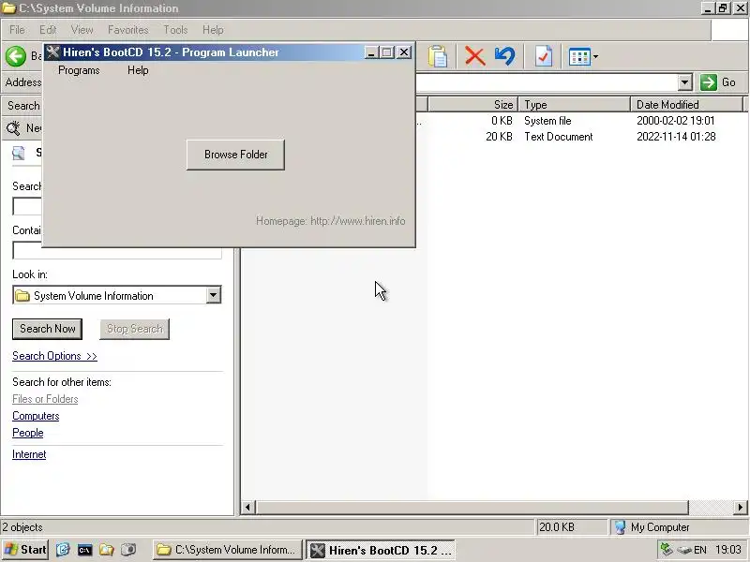Click the Computers search link
Viewport: 750px width, 562px height.
click(36, 416)
